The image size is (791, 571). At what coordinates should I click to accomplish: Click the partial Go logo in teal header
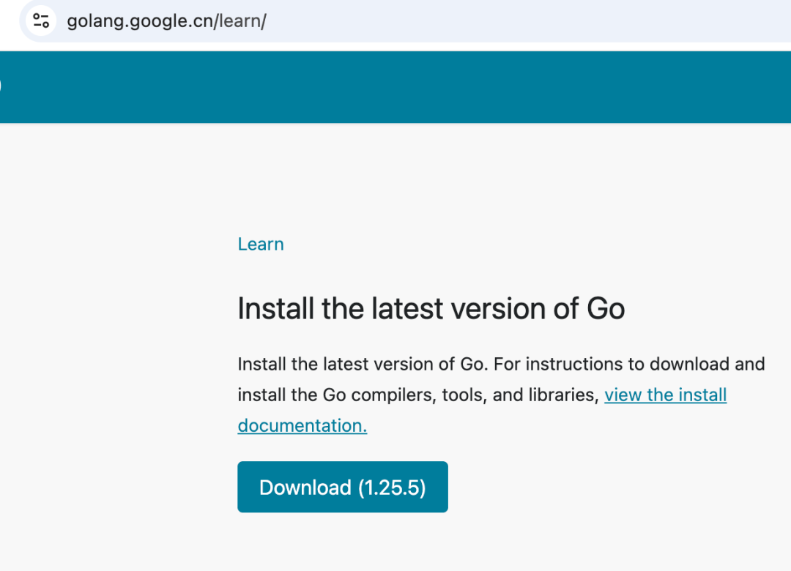[x=1, y=86]
